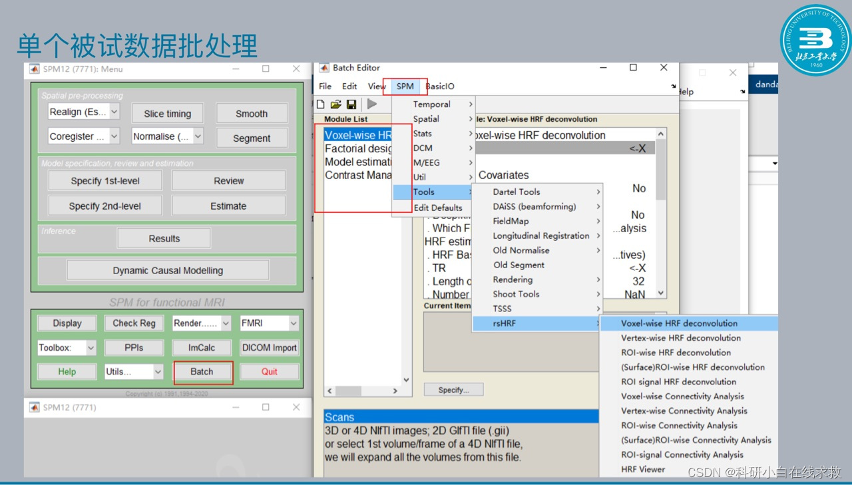Open the SPM menu in Batch Editor

tap(405, 86)
